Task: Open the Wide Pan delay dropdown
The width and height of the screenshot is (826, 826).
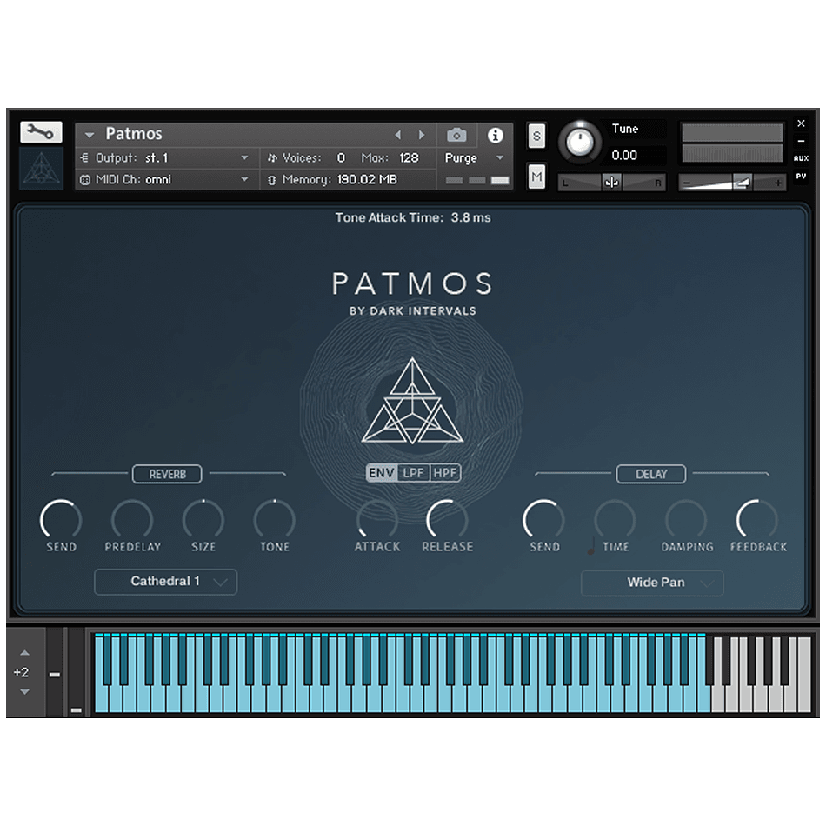Action: point(652,583)
